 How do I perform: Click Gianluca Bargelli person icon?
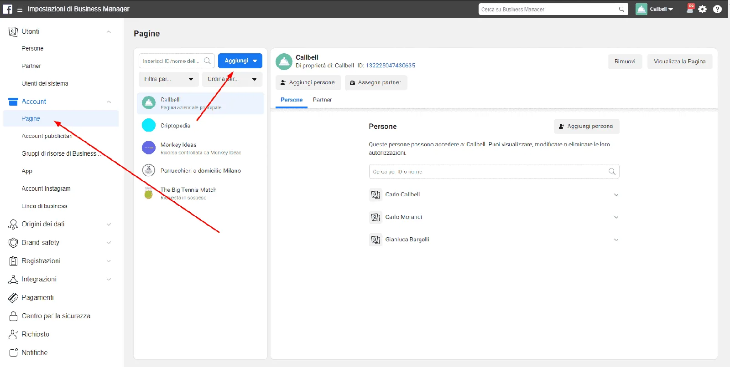(375, 240)
